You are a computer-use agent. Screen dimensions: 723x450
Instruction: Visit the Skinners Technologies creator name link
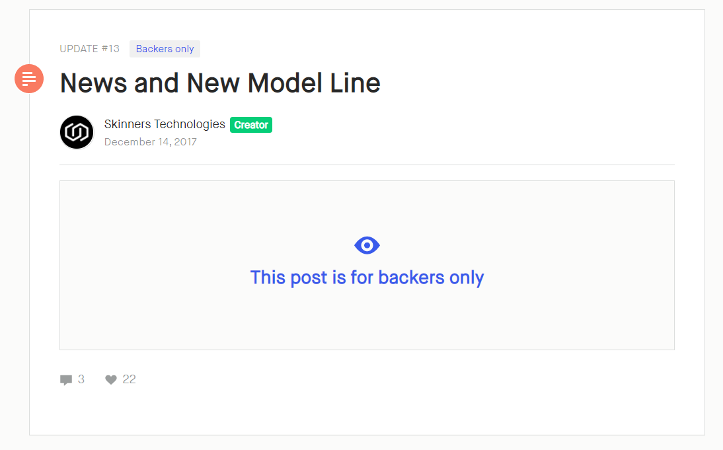coord(165,124)
